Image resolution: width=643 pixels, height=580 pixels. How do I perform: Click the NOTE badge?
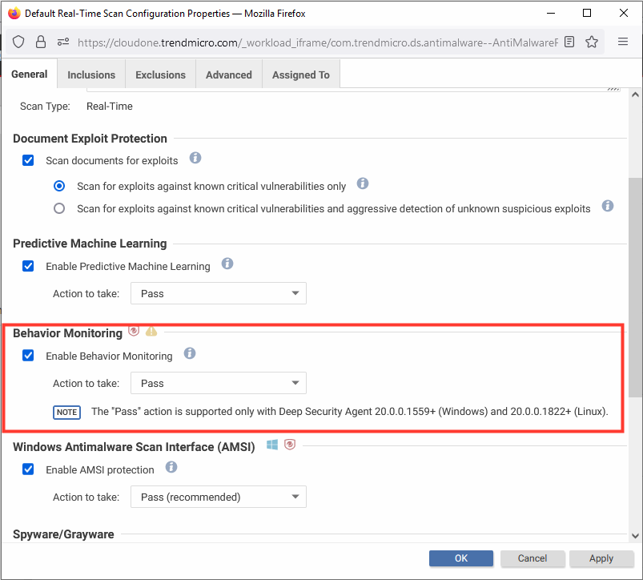tap(66, 413)
